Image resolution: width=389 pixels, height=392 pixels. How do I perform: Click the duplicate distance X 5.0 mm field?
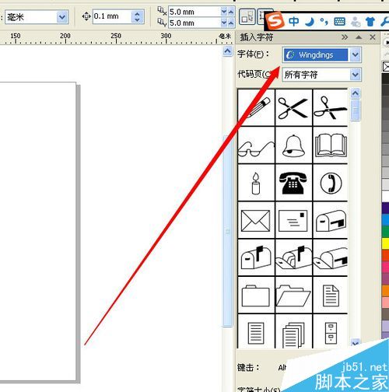(194, 12)
